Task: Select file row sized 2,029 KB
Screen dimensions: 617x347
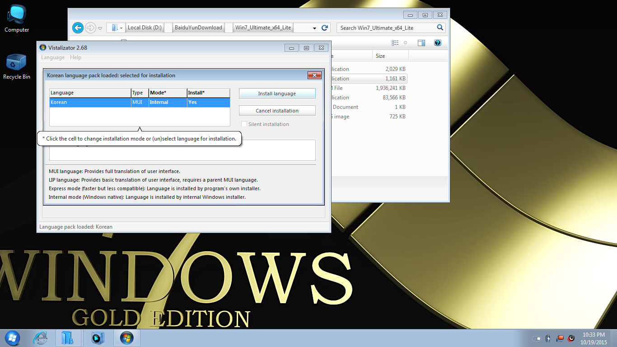Action: pyautogui.click(x=369, y=69)
